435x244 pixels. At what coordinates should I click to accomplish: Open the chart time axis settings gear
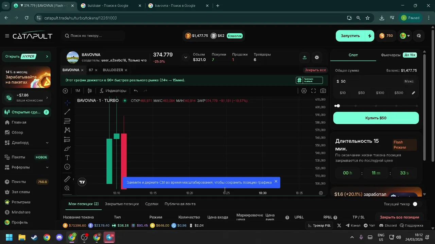point(321,193)
